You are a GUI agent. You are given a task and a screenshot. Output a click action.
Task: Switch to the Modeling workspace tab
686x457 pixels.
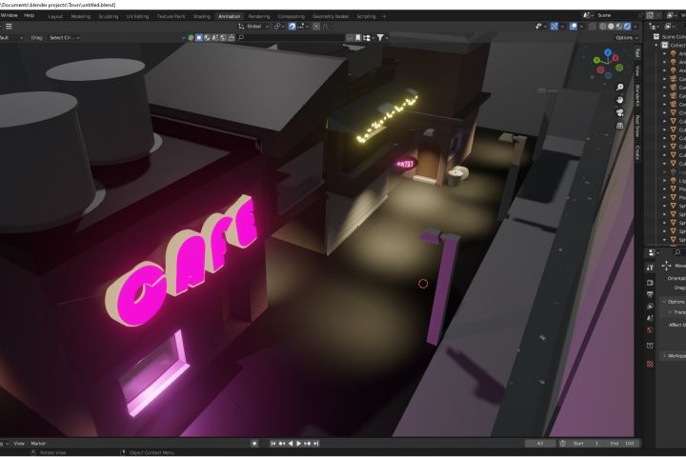[x=80, y=16]
